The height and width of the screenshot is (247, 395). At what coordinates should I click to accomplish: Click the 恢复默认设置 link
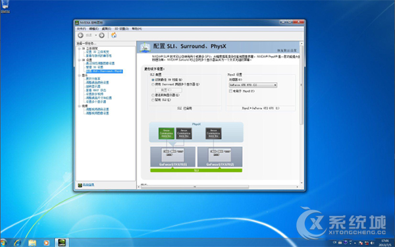[x=287, y=51]
